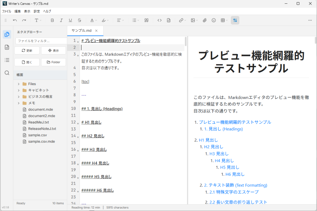Click the 開く open file button
Viewport: 317px width, 211px height.
27,62
